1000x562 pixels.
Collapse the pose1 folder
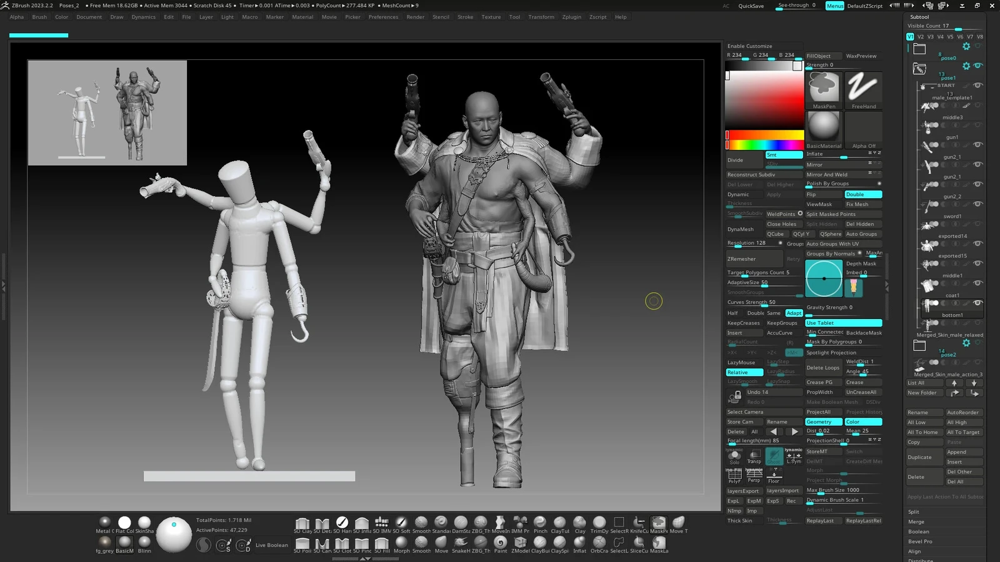pos(919,69)
